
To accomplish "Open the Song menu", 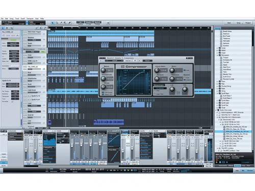I will click(12, 18).
